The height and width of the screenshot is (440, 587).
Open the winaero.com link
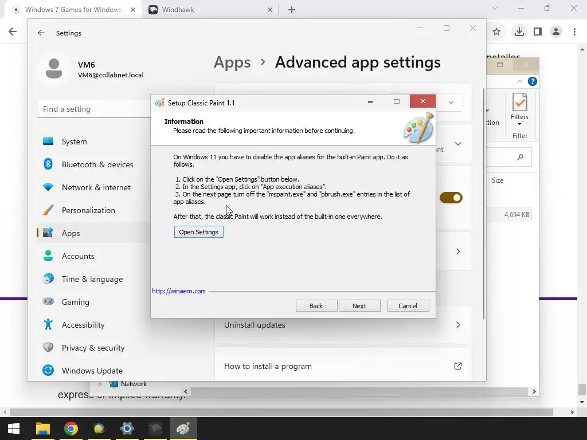(x=179, y=291)
